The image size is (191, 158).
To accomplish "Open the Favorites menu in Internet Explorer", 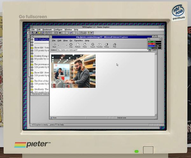I will point(79,40).
